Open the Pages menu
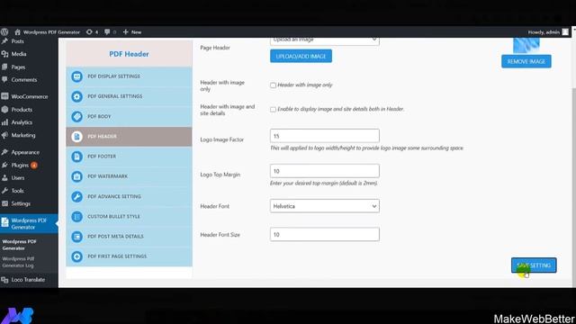This screenshot has height=324, width=576. click(x=18, y=67)
